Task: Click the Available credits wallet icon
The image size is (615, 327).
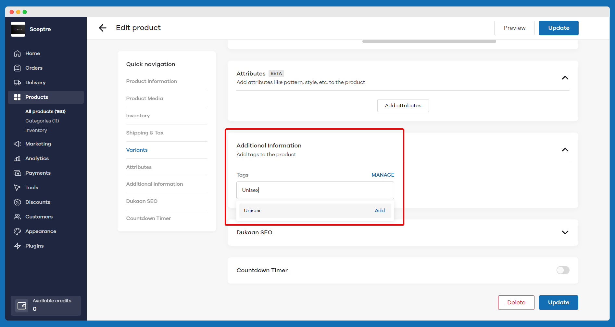Action: (22, 306)
